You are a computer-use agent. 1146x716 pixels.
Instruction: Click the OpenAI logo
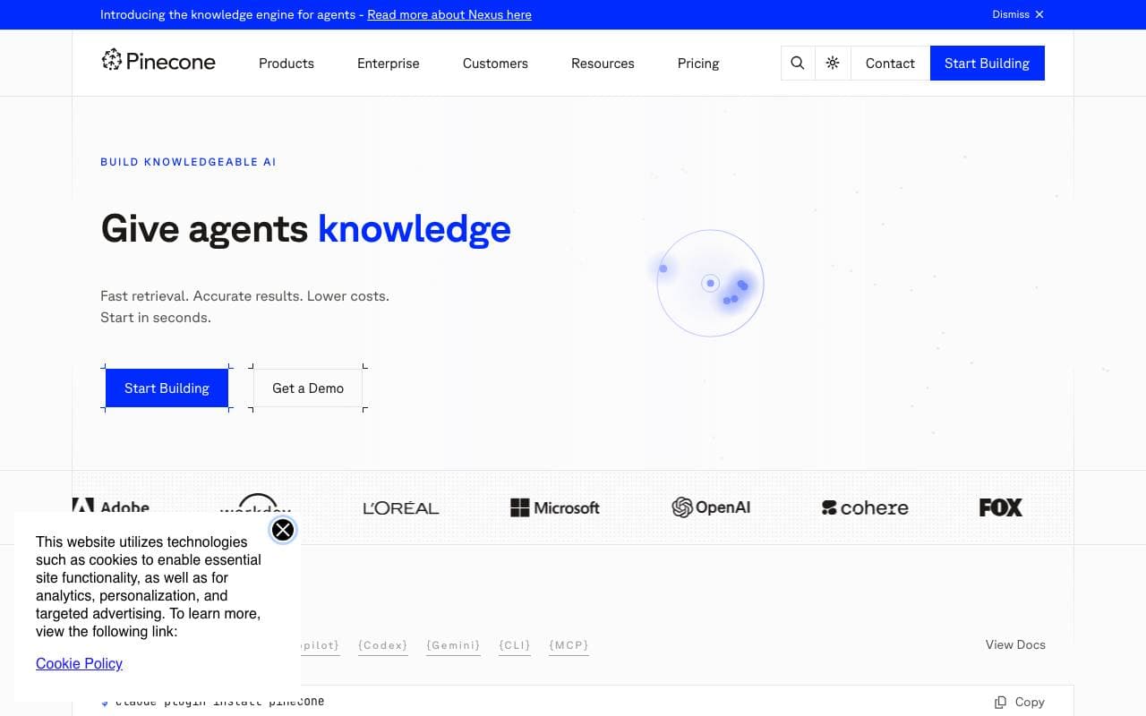pos(711,507)
